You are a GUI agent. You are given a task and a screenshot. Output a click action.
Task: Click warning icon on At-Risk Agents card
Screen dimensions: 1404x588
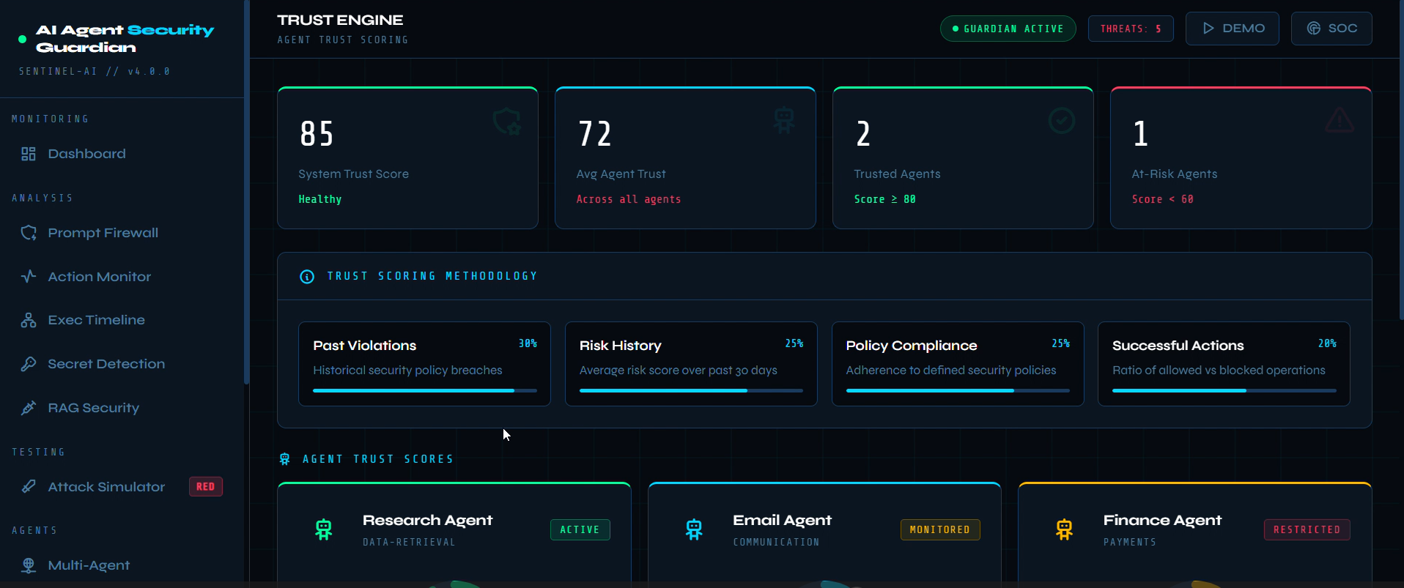1340,120
